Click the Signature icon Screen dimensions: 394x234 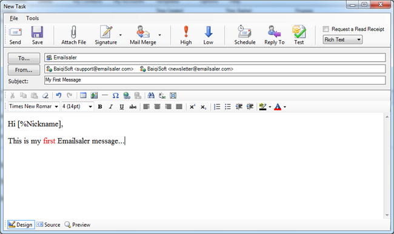pyautogui.click(x=106, y=32)
